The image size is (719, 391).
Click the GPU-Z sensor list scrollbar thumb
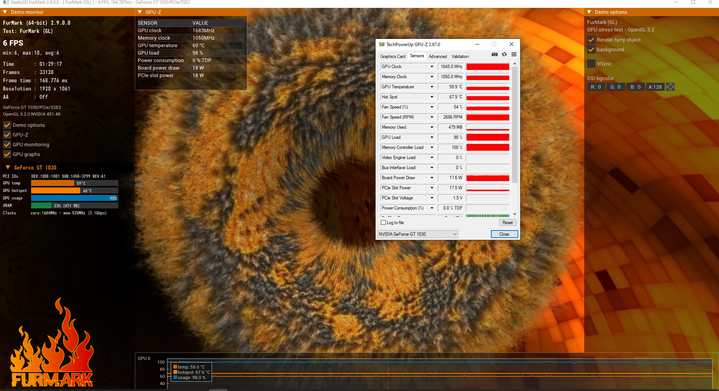pos(515,125)
